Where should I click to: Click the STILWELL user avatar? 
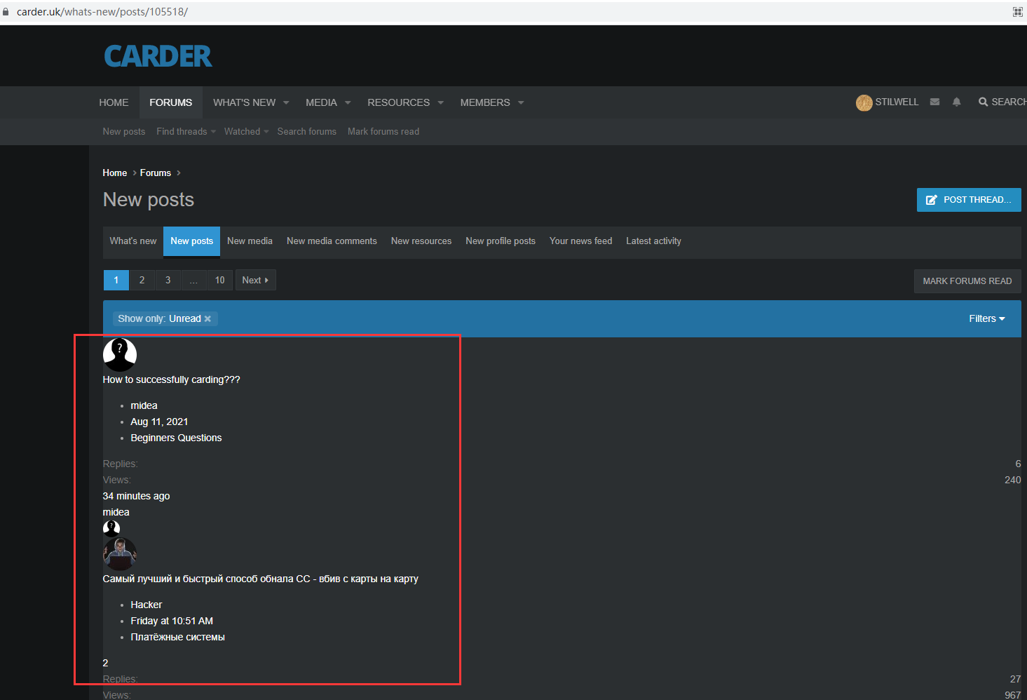tap(864, 102)
